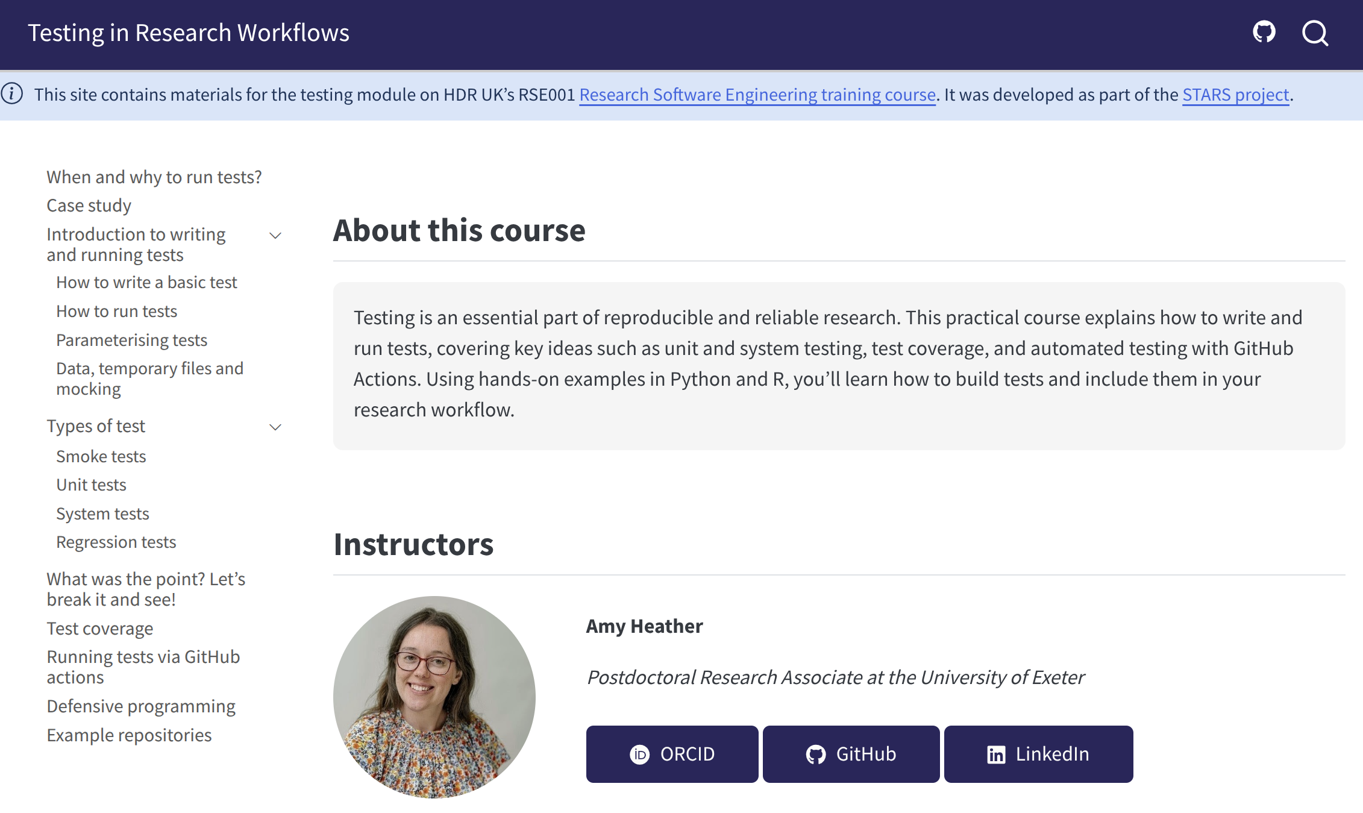Select How to write a basic test

pyautogui.click(x=146, y=282)
